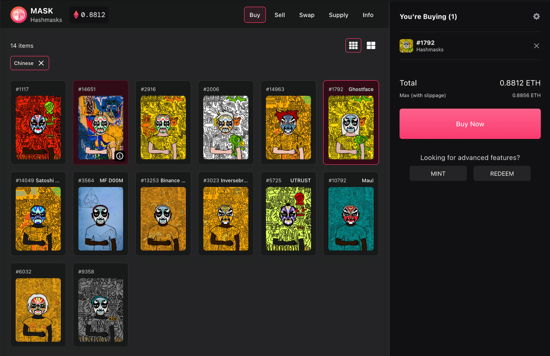550x356 pixels.
Task: Click the MINT button
Action: click(438, 174)
